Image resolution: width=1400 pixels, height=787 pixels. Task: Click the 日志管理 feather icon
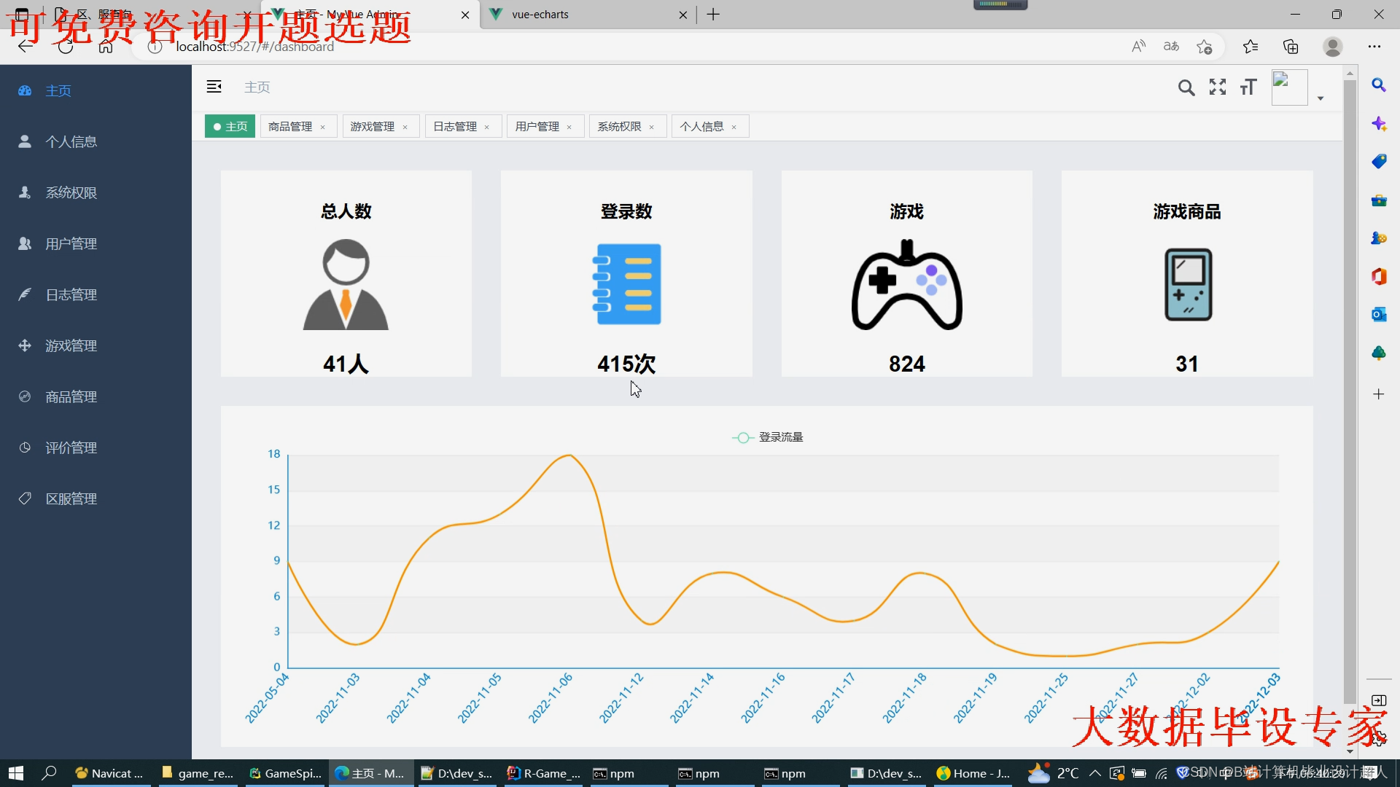pos(25,294)
